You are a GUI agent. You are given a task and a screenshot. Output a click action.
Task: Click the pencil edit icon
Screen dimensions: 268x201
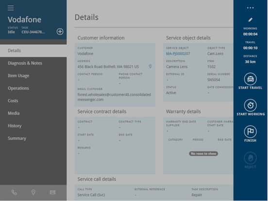250,20
